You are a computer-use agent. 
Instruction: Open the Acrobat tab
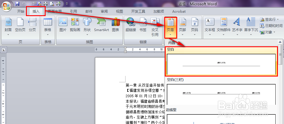[x=179, y=12]
